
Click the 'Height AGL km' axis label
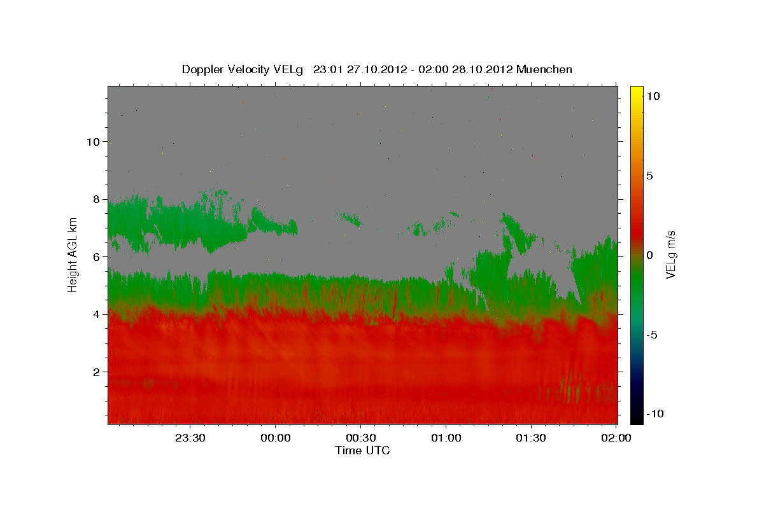(x=73, y=254)
